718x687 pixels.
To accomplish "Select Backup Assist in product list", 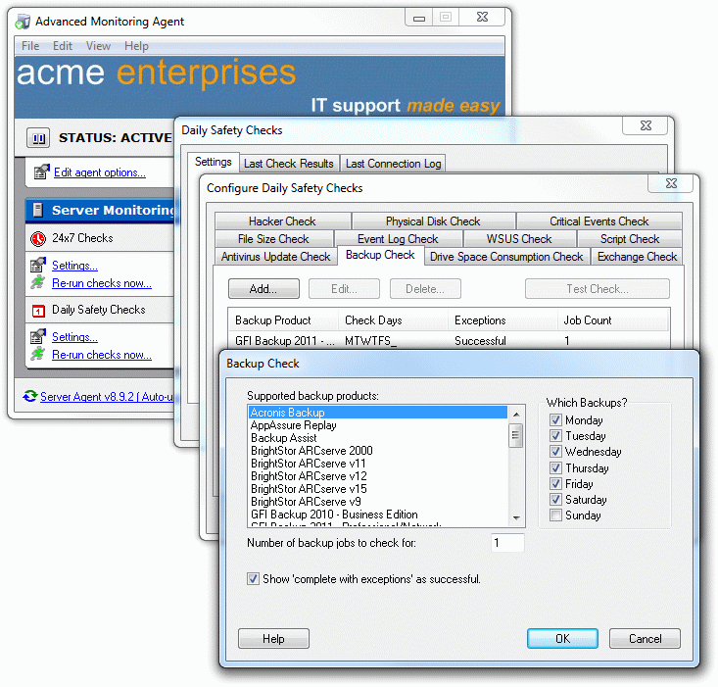I will [x=378, y=438].
